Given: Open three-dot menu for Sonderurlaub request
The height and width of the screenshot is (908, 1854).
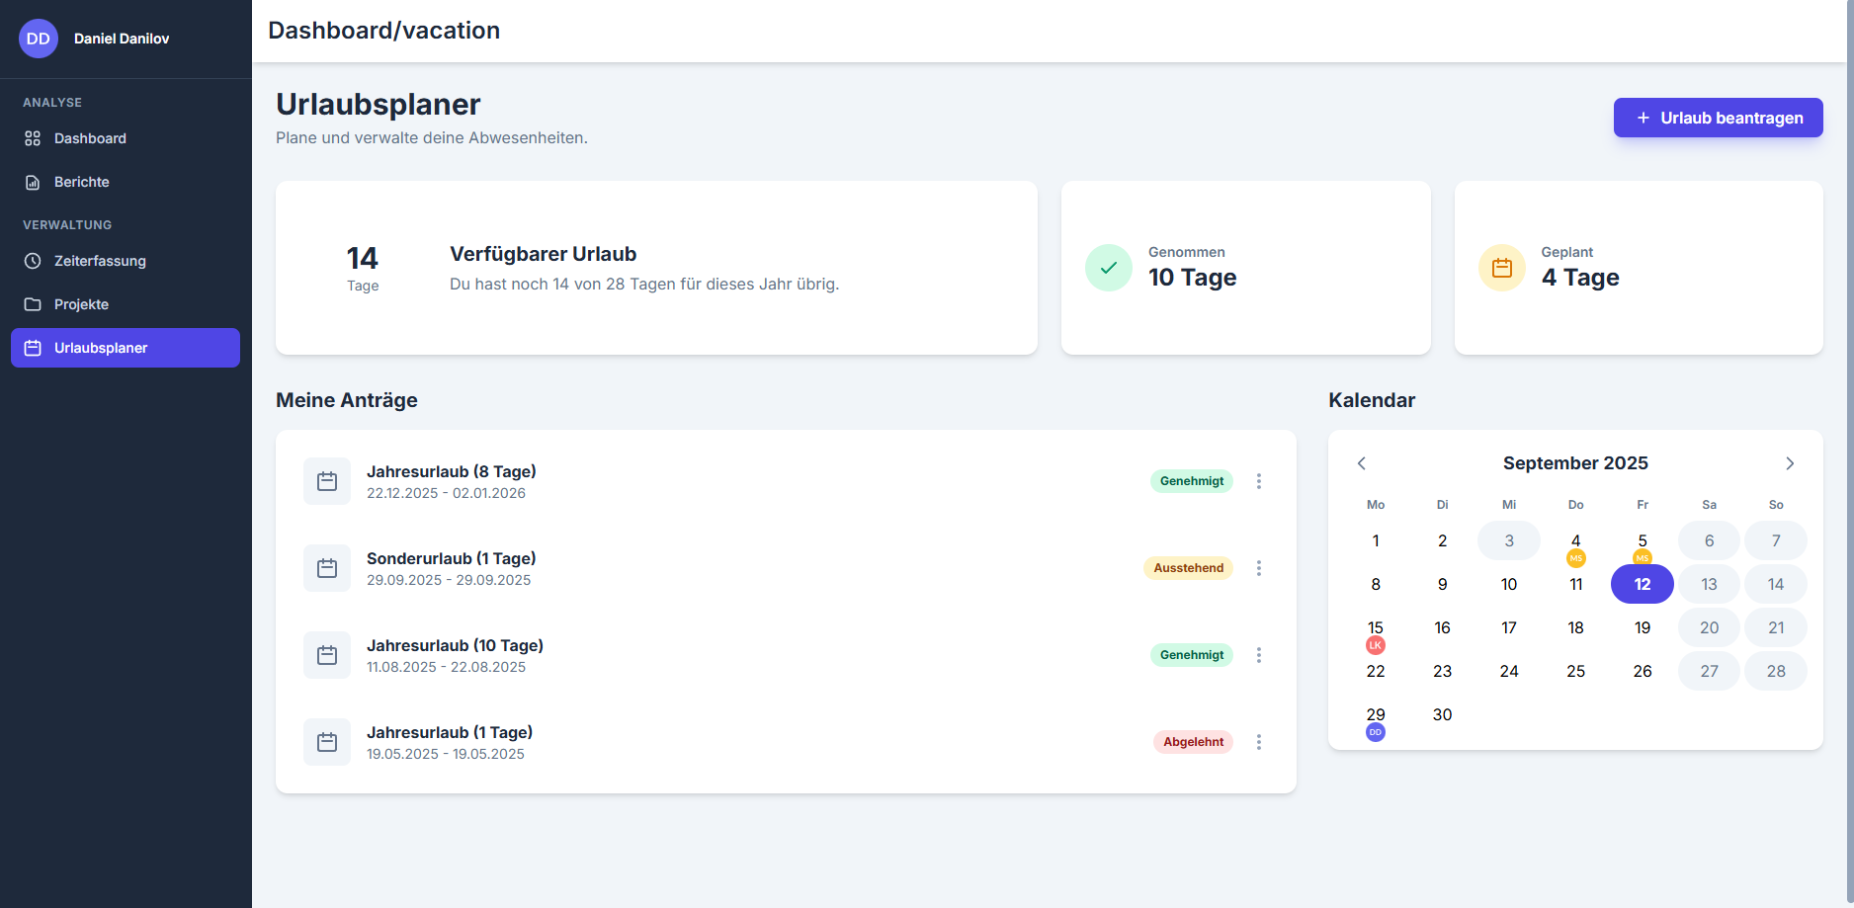Looking at the screenshot, I should pos(1258,568).
